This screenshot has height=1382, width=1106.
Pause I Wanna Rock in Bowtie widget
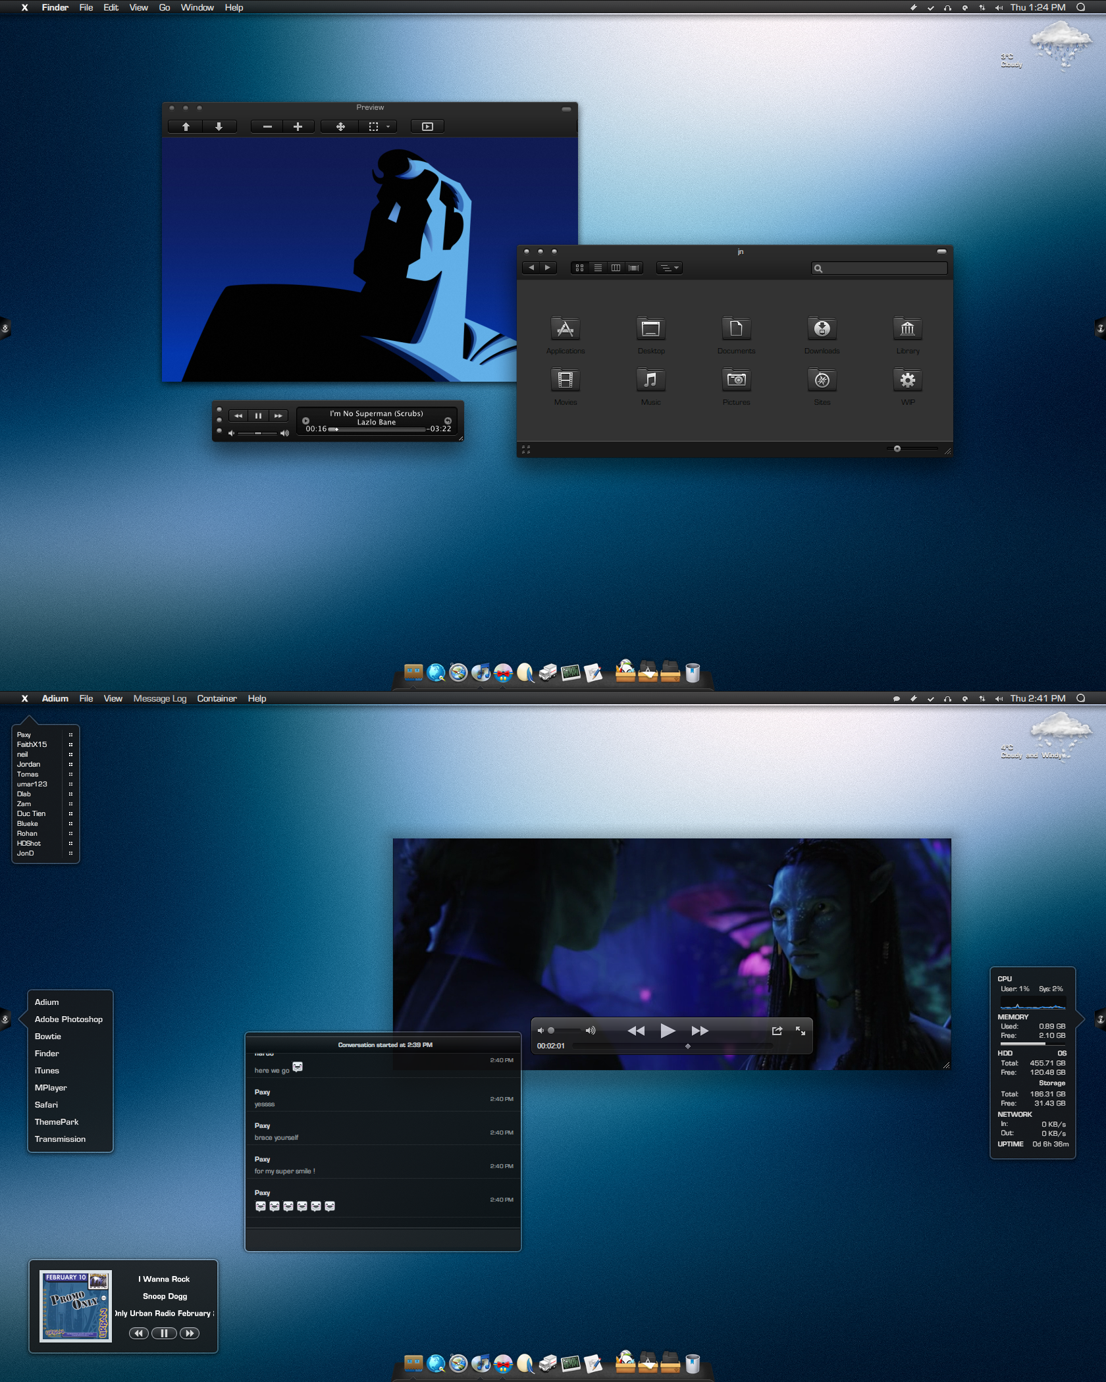(164, 1333)
